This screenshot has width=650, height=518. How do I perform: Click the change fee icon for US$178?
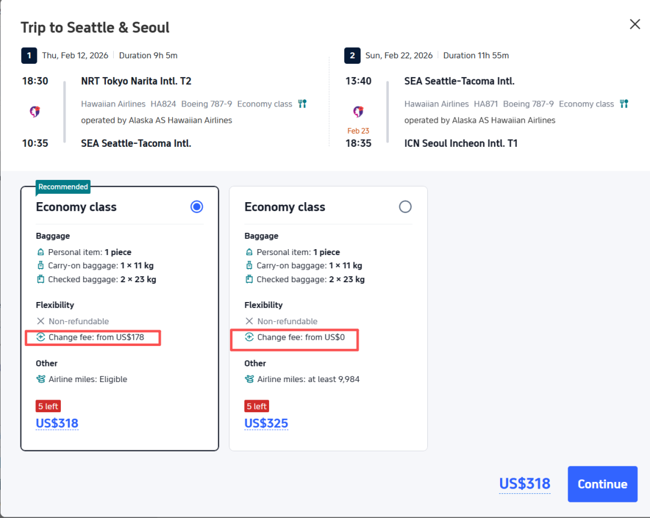point(41,338)
